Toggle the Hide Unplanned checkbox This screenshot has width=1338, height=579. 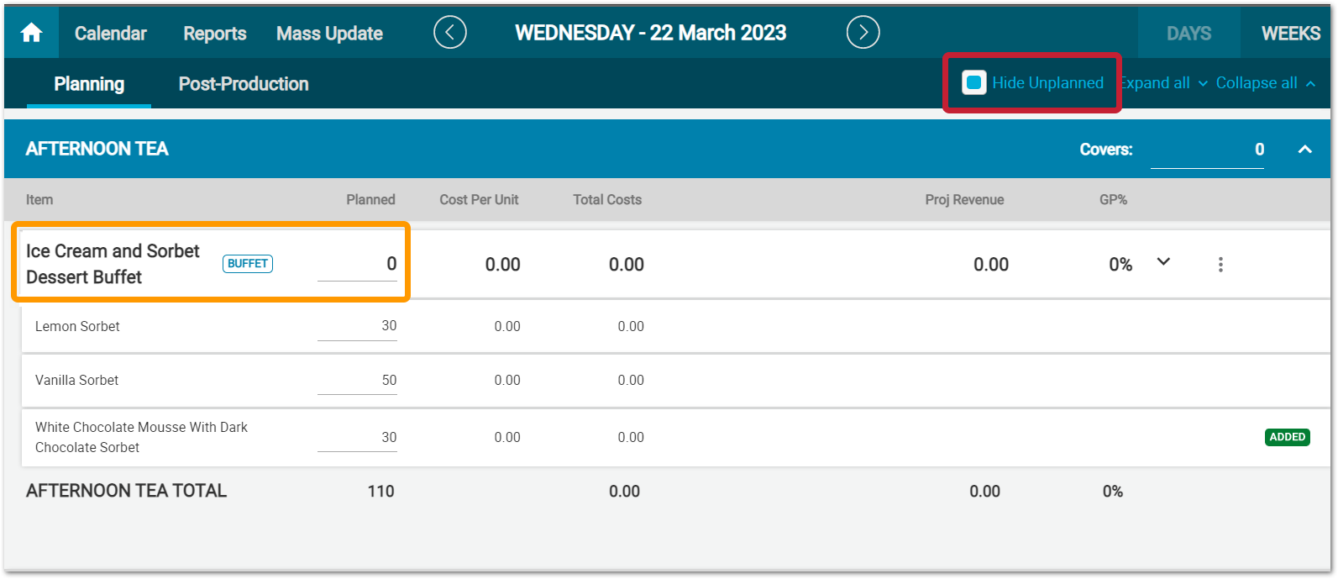coord(974,82)
